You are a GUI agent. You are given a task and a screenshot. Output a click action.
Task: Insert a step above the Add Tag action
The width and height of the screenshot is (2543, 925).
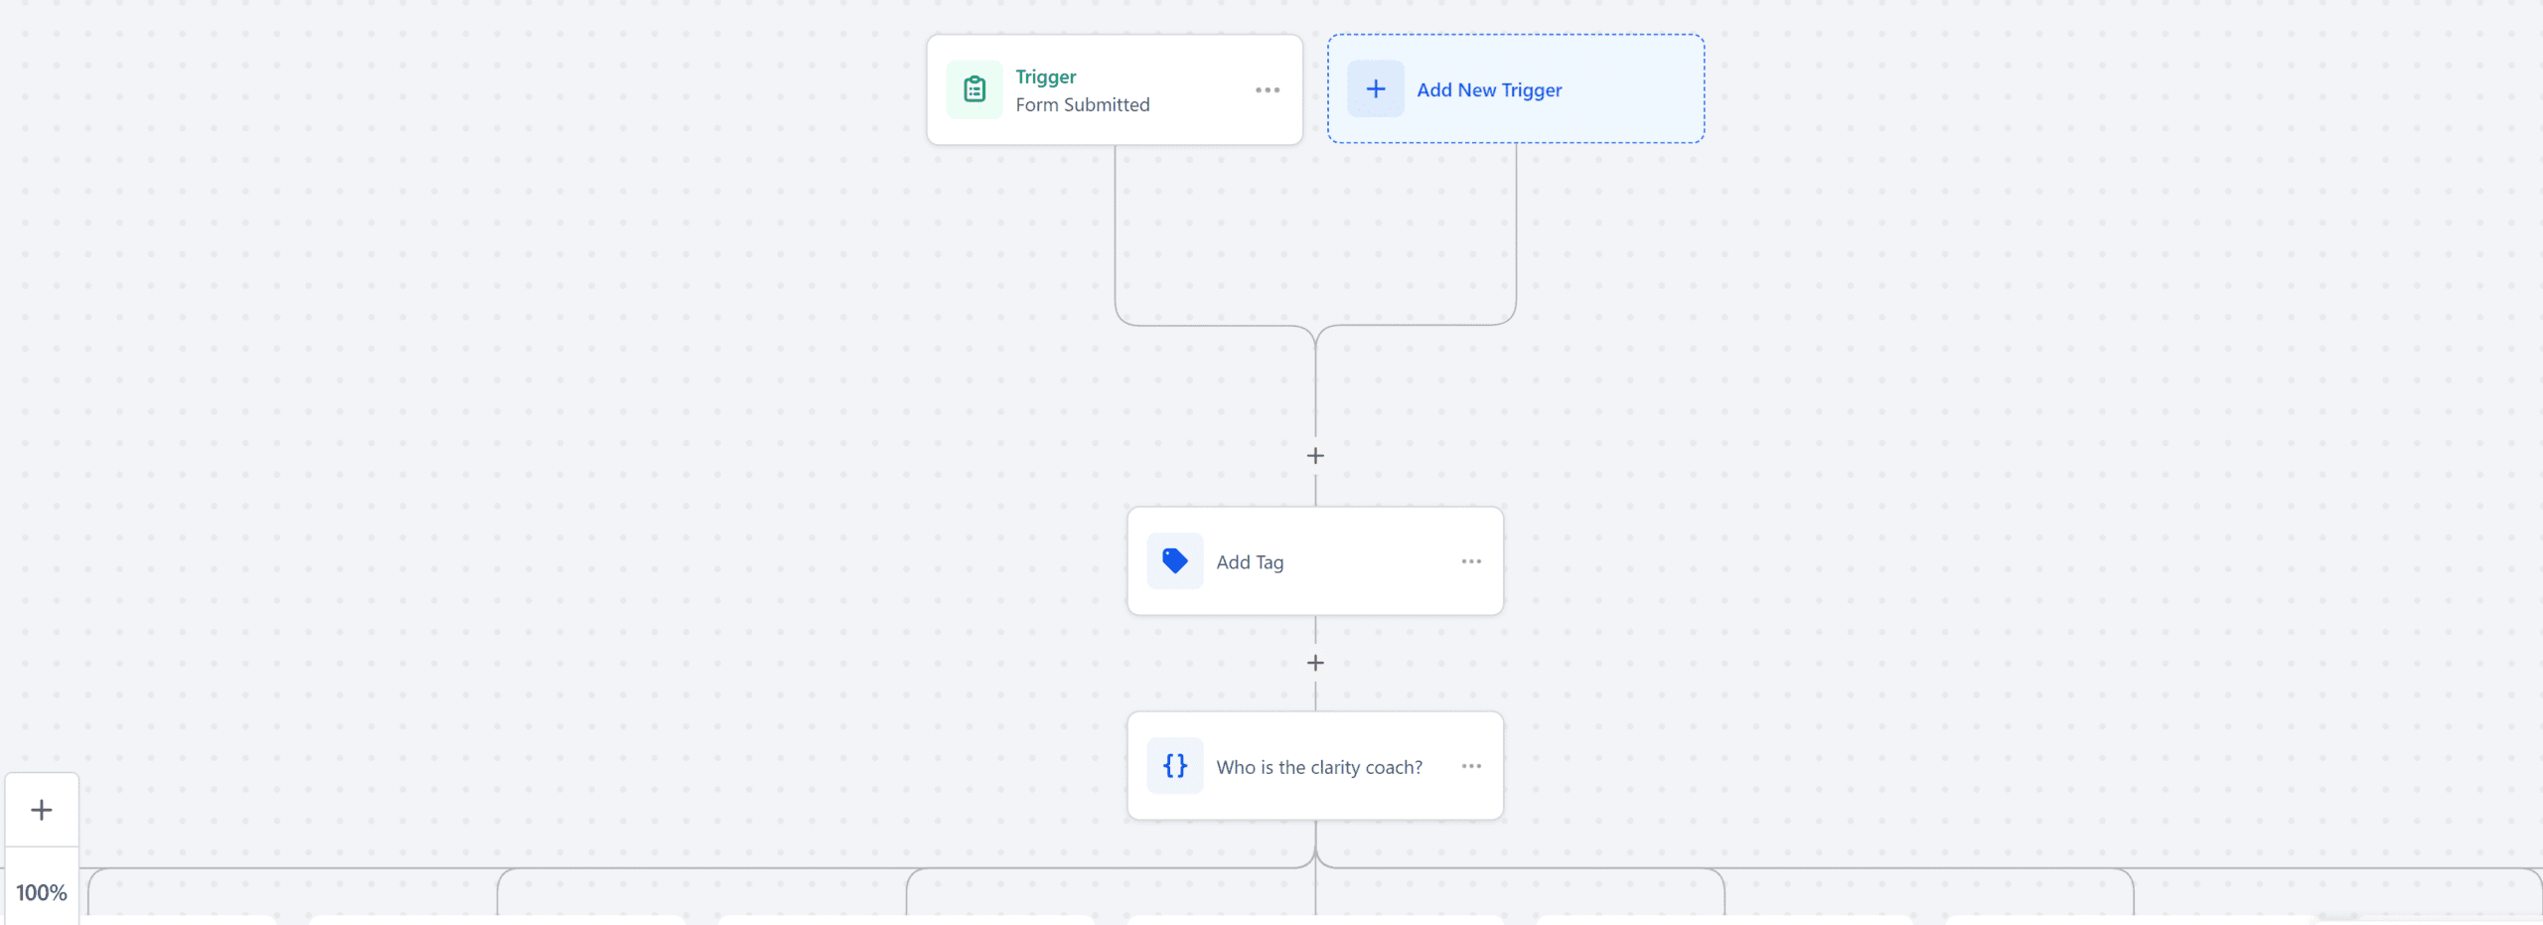point(1315,456)
